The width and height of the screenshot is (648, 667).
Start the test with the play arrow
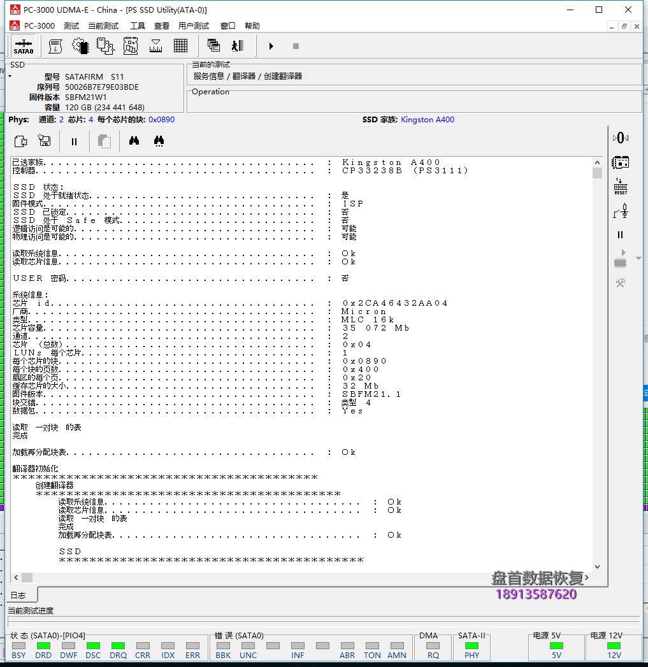coord(271,46)
